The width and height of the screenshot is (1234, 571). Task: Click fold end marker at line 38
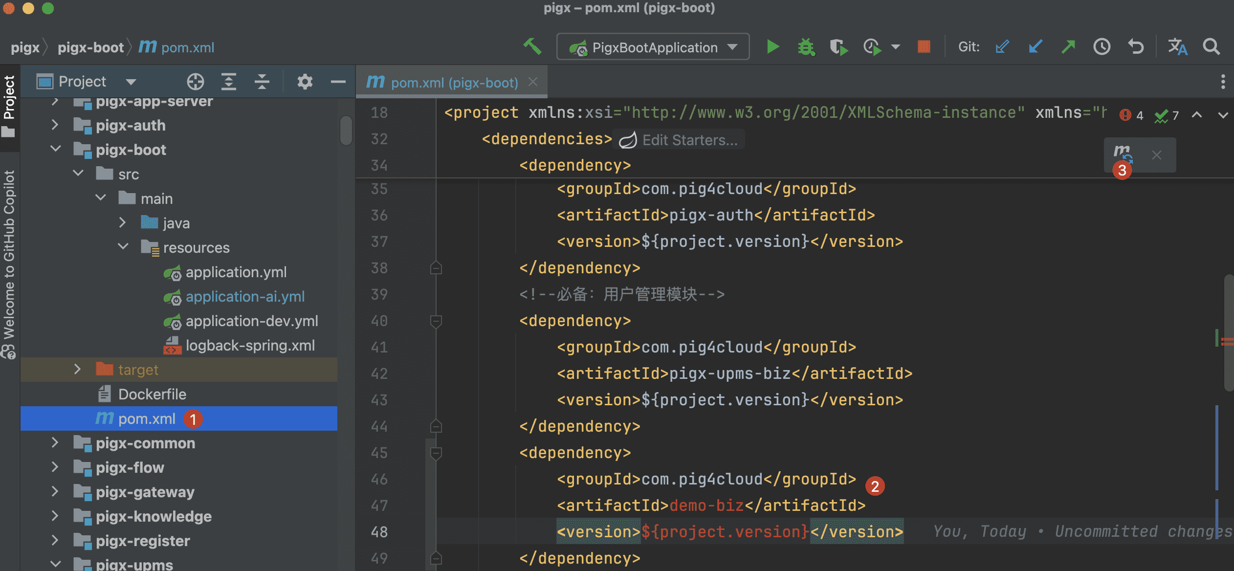coord(436,268)
